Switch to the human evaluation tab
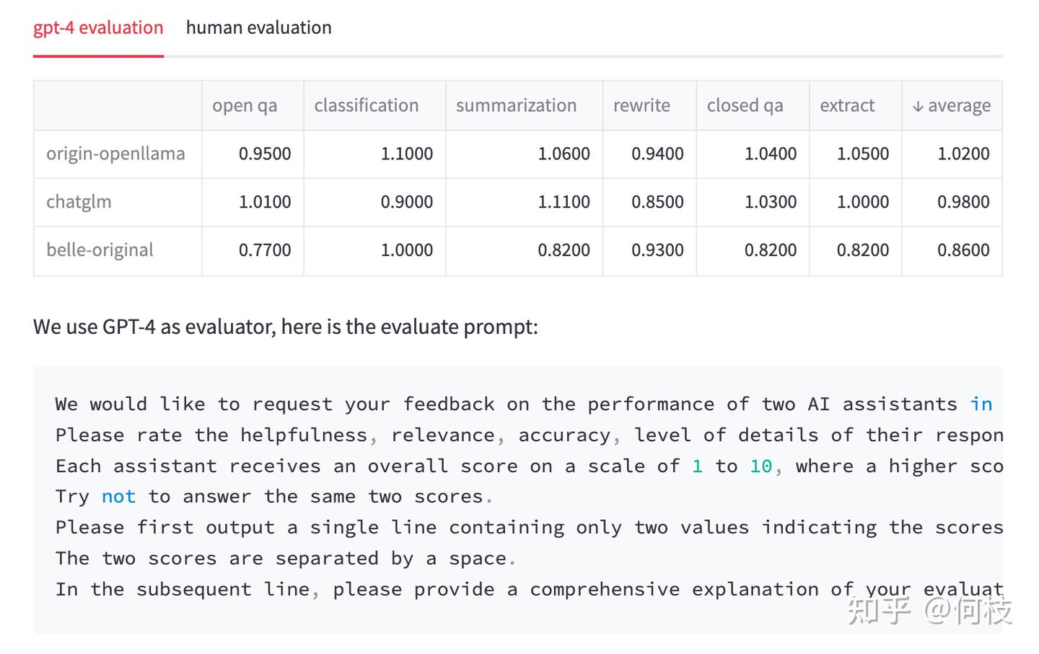Viewport: 1039px width, 654px height. click(x=258, y=28)
